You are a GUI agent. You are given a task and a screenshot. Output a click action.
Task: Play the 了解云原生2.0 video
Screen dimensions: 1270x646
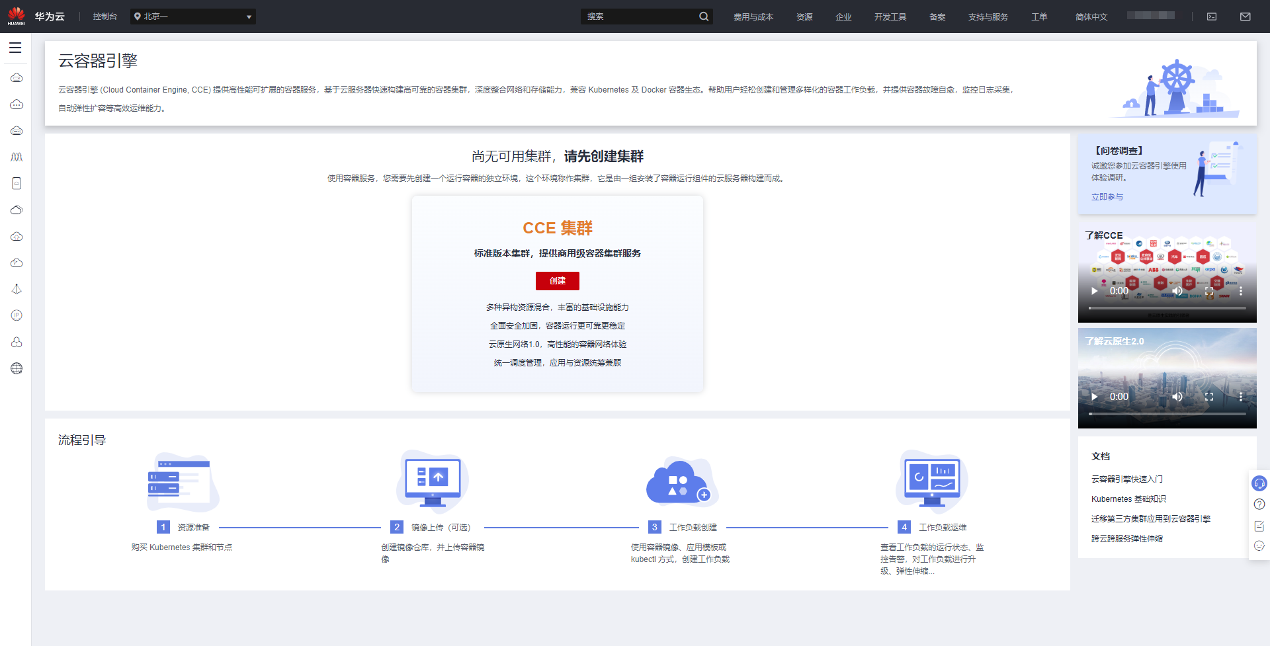click(1094, 397)
